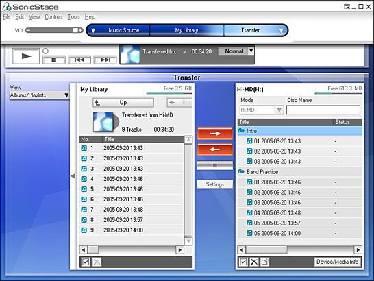Image resolution: width=374 pixels, height=281 pixels.
Task: Open the File menu
Action: [6, 16]
